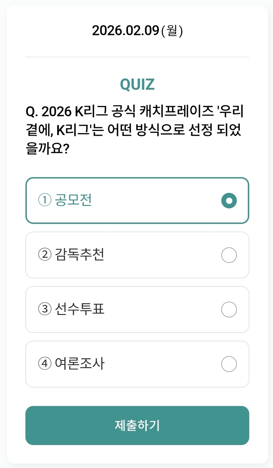Click the QUIZ heading
Viewport: 273px width, 468px height.
point(137,85)
